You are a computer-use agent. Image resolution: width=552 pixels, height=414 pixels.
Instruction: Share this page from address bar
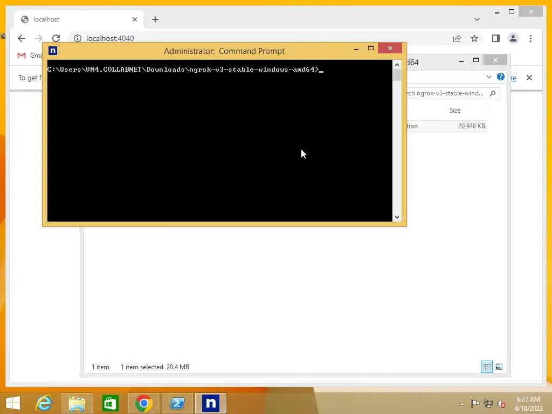point(457,38)
